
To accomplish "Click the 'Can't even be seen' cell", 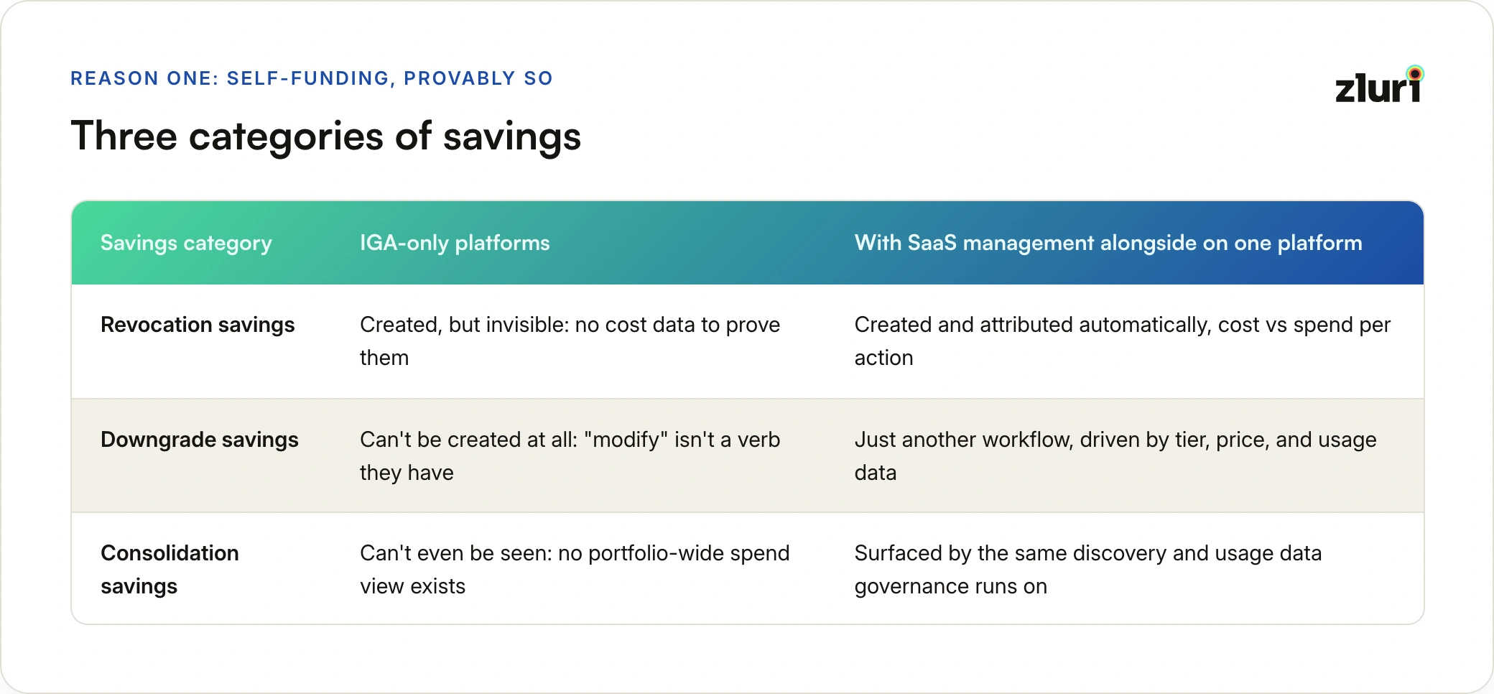I will tap(575, 570).
